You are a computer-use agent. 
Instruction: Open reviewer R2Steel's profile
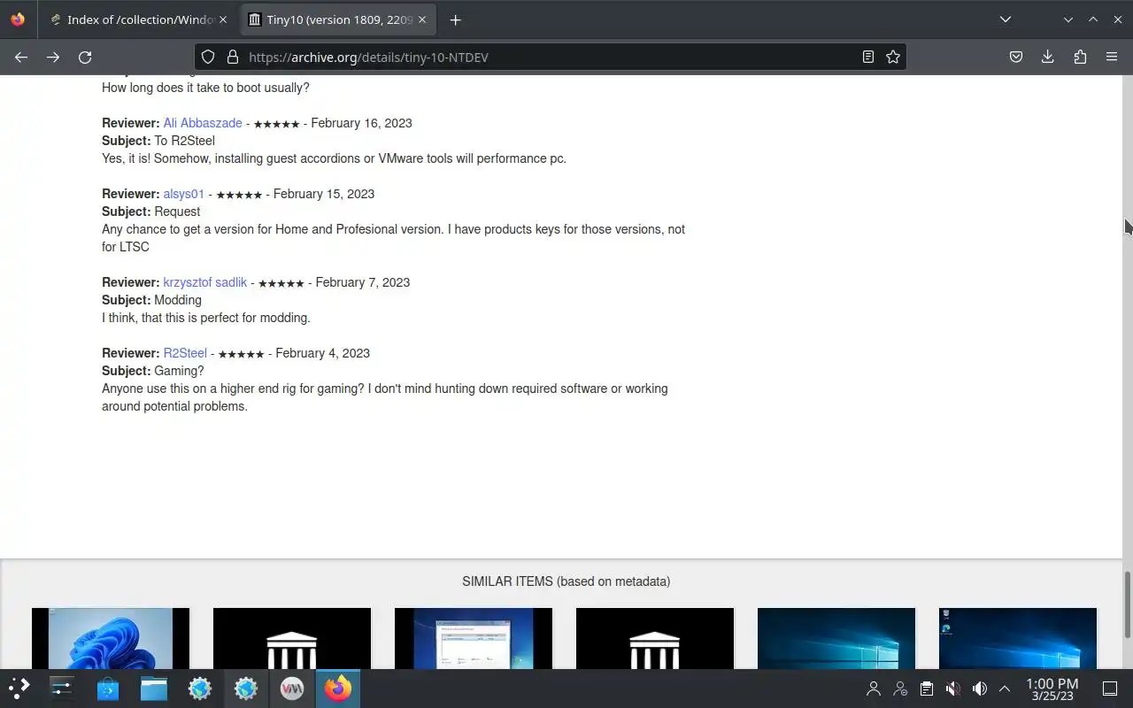click(x=185, y=353)
